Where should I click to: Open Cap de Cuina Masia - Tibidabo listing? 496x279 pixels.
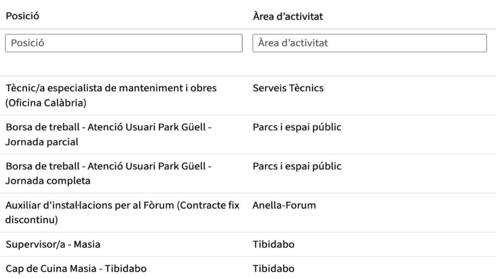point(76,268)
